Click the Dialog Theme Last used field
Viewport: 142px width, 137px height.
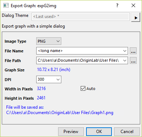[81, 16]
